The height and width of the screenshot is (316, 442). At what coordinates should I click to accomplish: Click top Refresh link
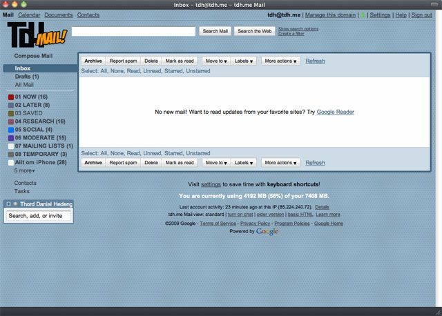pos(315,61)
